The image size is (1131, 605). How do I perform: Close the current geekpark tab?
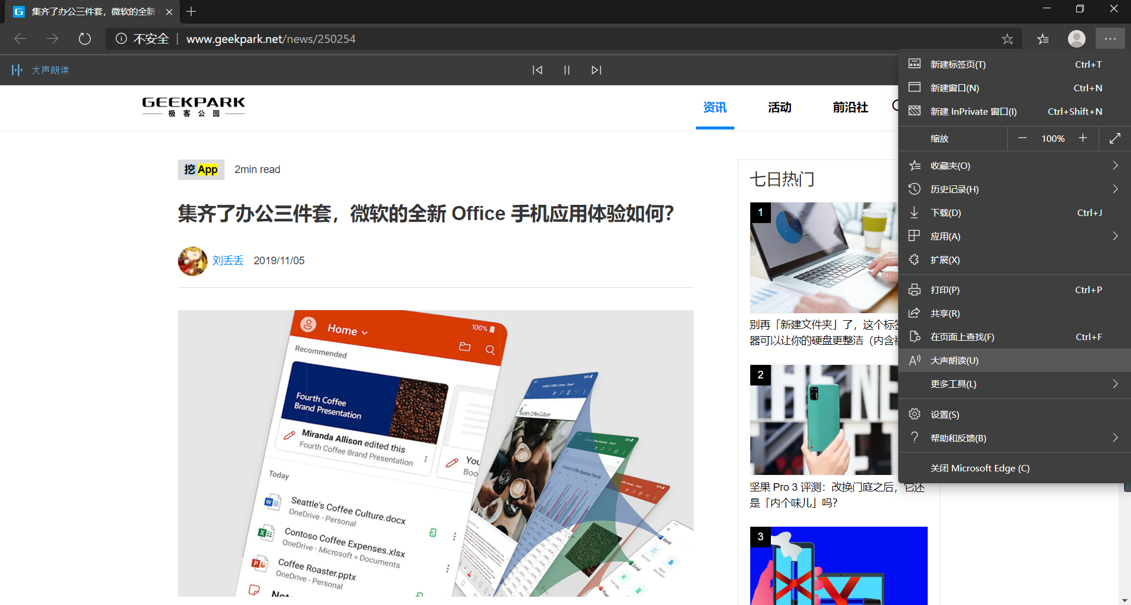[169, 12]
